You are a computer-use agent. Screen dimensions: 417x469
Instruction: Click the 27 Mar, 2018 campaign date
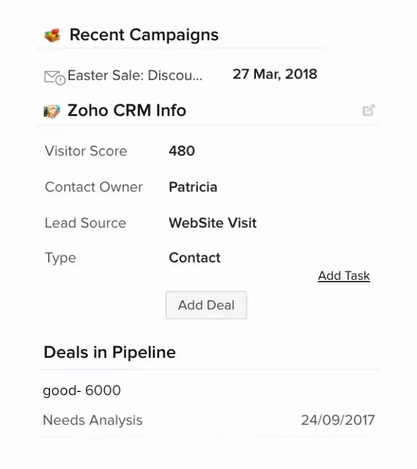coord(275,74)
